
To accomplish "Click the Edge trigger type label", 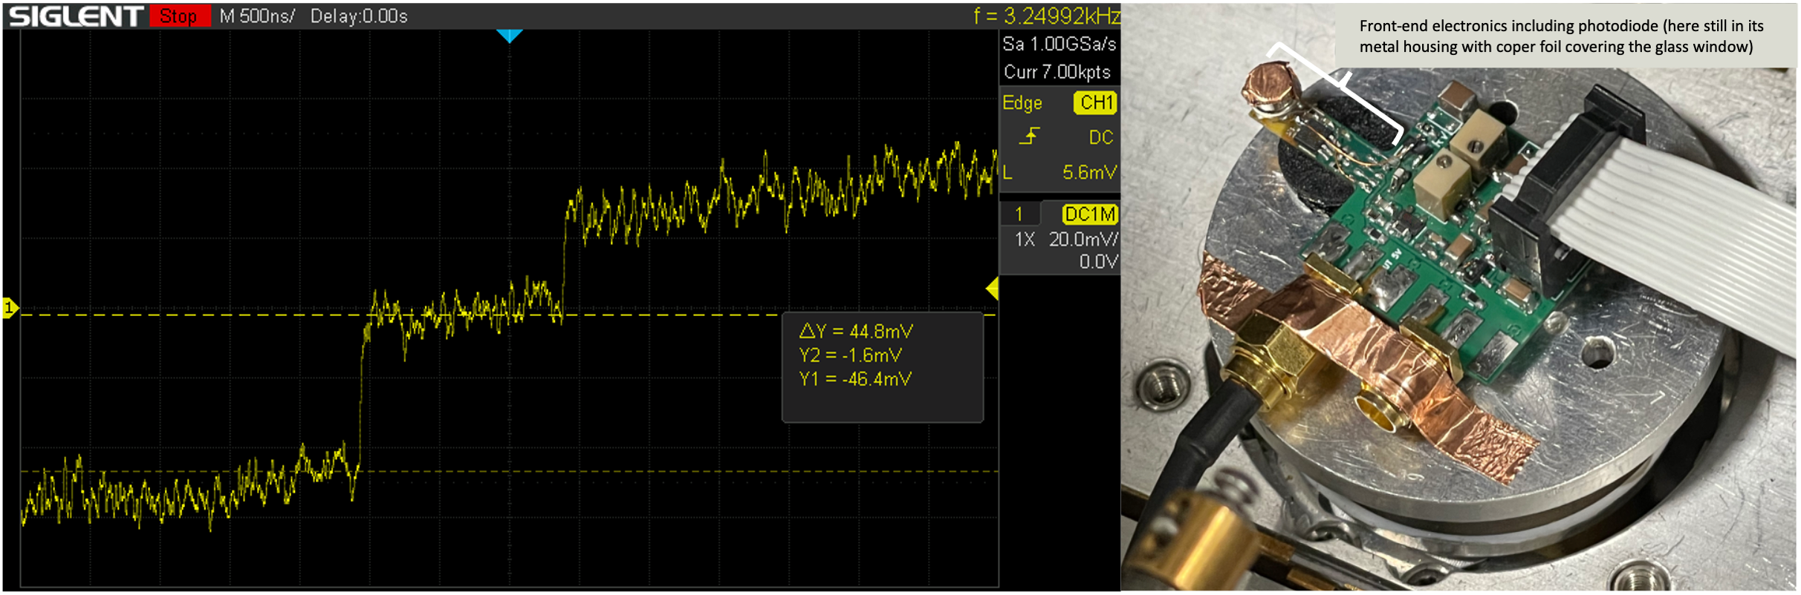I will [x=1022, y=103].
